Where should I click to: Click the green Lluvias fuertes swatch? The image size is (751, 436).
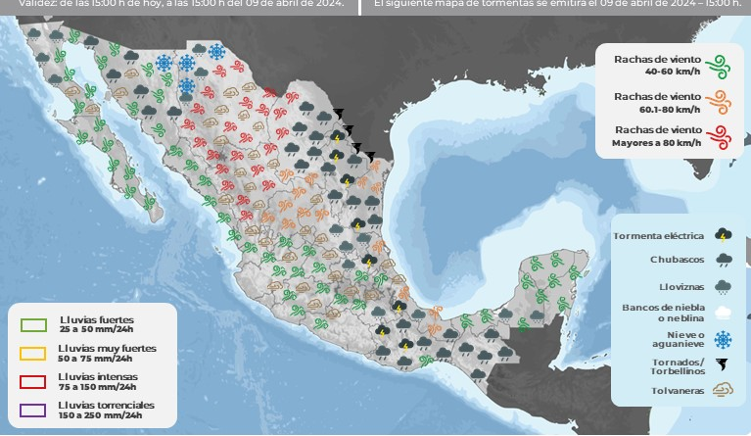click(33, 324)
